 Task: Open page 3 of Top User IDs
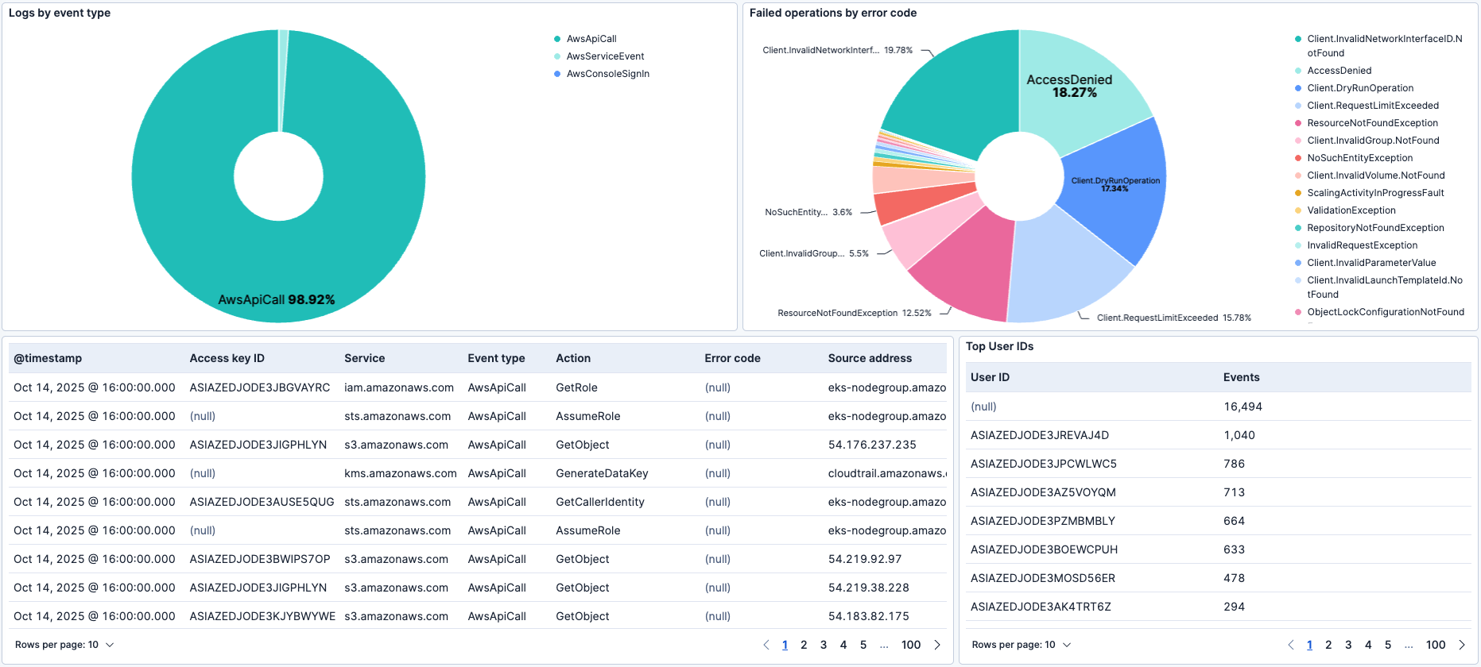1348,645
